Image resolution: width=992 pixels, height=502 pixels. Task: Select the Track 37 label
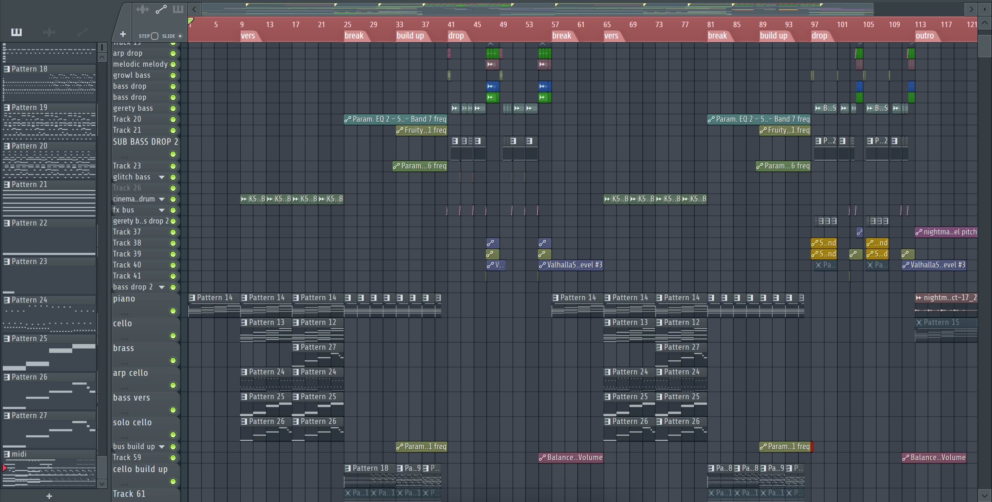click(127, 232)
